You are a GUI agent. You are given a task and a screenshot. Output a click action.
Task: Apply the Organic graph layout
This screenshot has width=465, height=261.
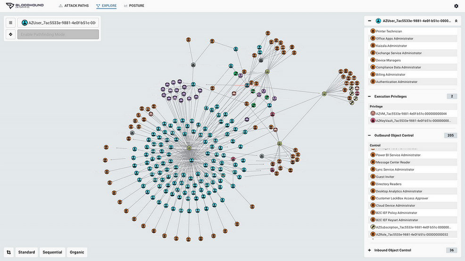77,252
